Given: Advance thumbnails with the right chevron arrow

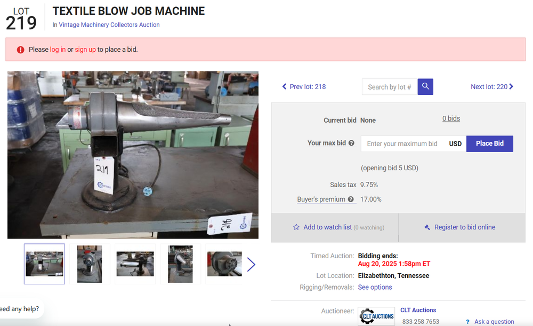Looking at the screenshot, I should click(251, 264).
